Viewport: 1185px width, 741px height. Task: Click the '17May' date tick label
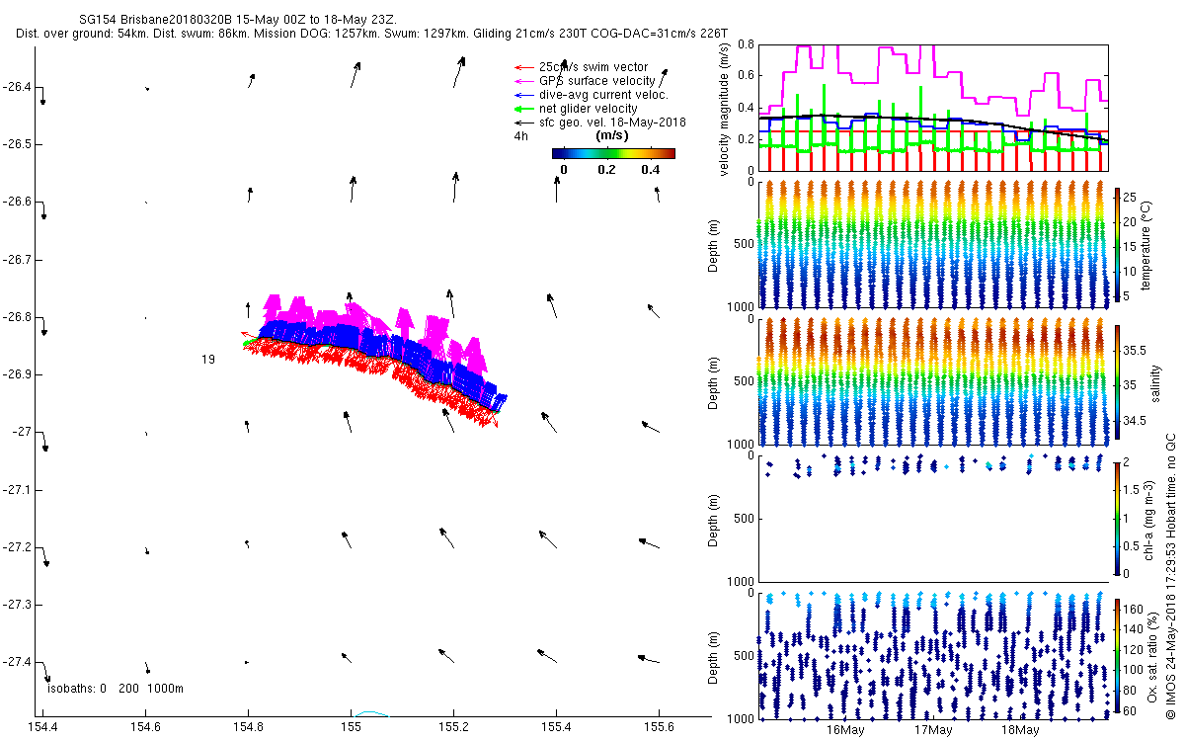pos(933,731)
